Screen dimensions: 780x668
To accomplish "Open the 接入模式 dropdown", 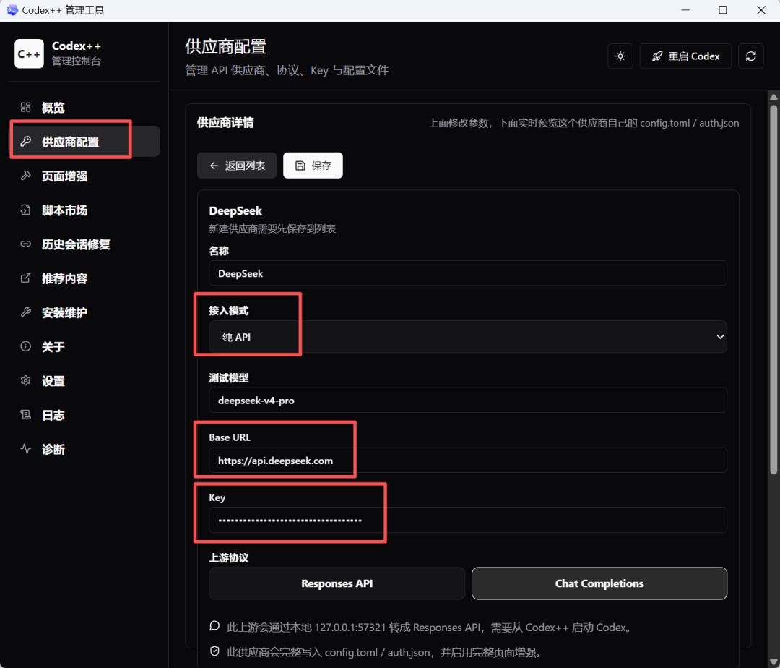I will (x=467, y=337).
